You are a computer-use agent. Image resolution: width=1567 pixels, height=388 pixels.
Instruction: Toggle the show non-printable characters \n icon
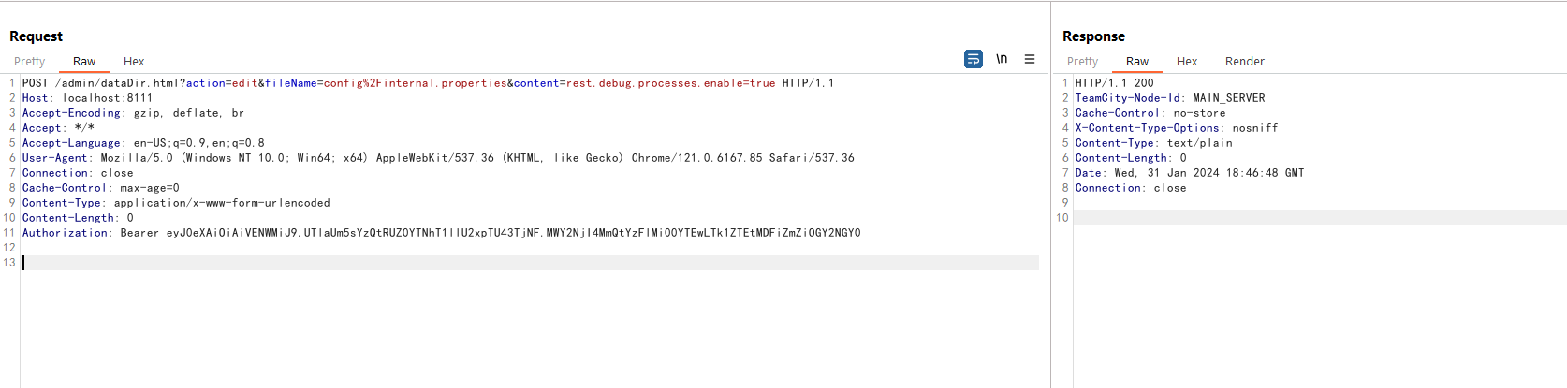1002,59
